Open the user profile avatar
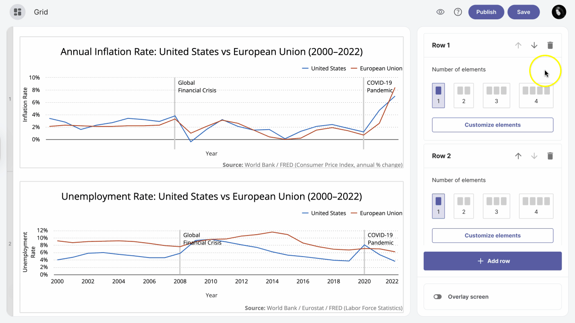The height and width of the screenshot is (323, 575). (x=559, y=12)
